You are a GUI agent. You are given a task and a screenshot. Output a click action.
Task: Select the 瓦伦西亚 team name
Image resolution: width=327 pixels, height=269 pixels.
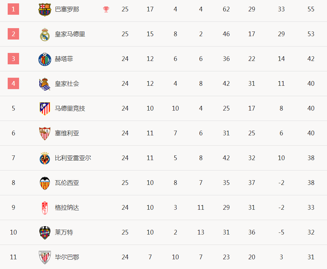(67, 183)
